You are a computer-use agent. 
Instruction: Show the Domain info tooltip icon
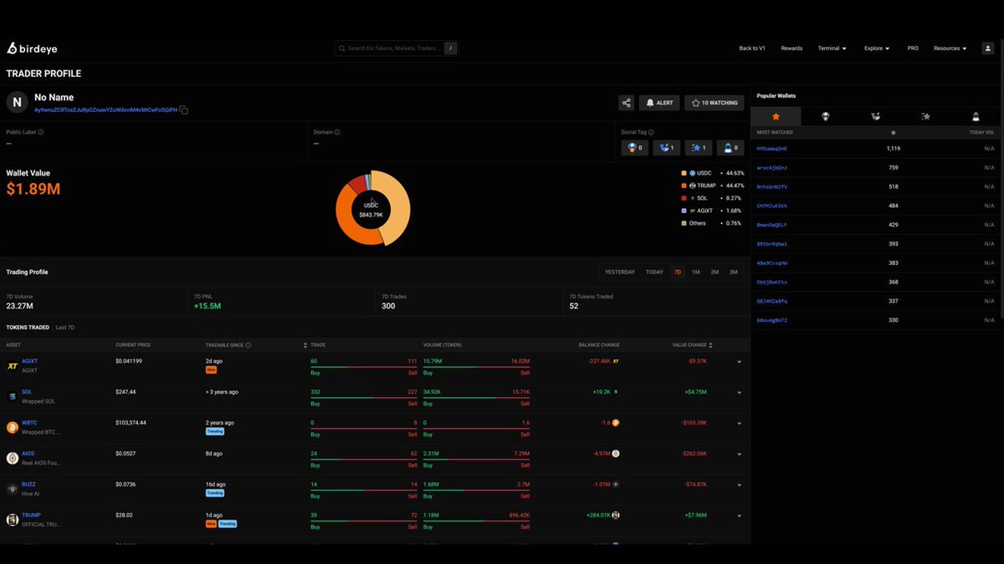coord(337,132)
